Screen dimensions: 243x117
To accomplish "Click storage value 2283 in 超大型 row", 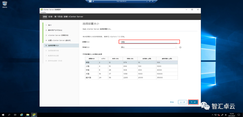I will (125, 77).
